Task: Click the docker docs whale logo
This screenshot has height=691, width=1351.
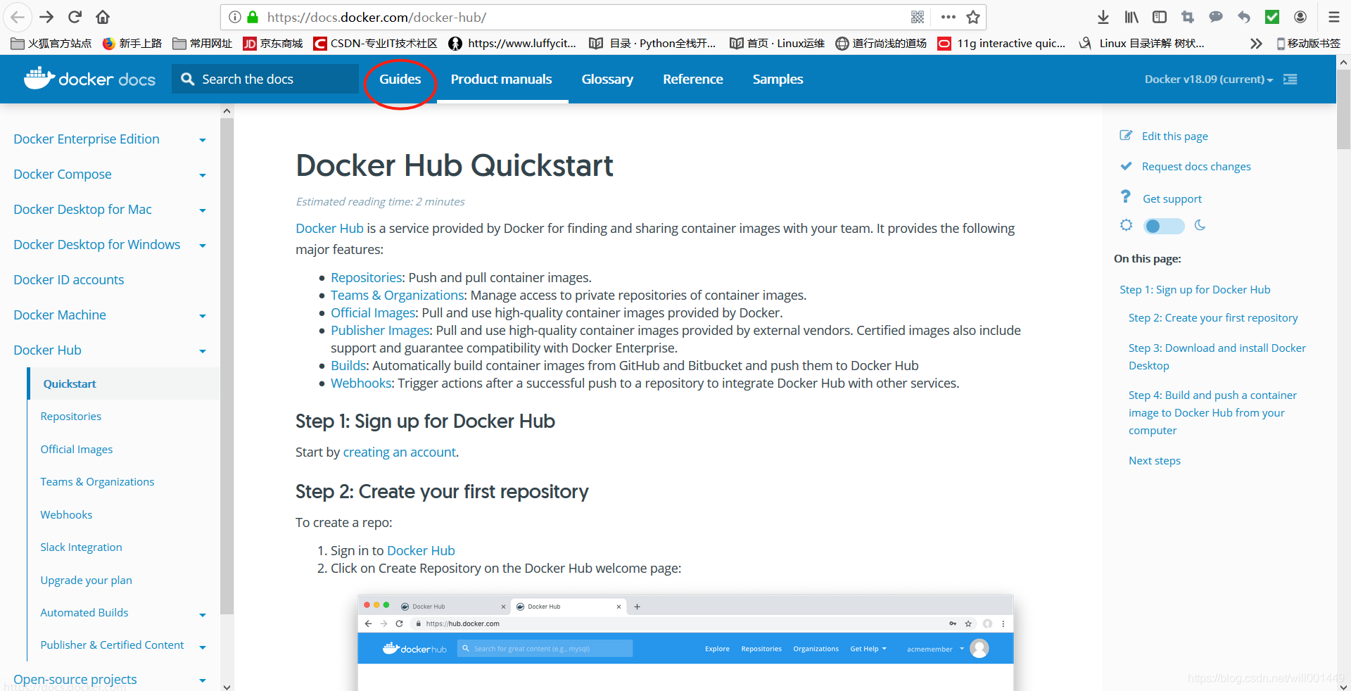Action: 89,79
